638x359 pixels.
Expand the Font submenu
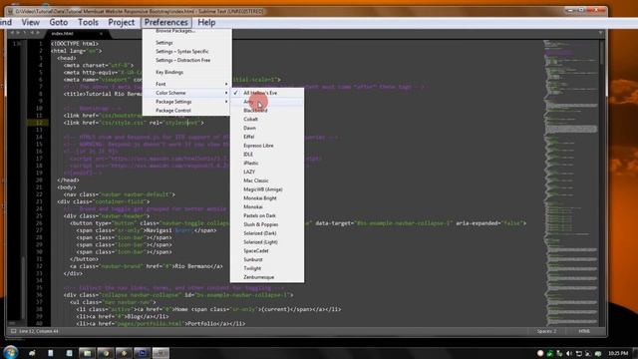[x=187, y=84]
